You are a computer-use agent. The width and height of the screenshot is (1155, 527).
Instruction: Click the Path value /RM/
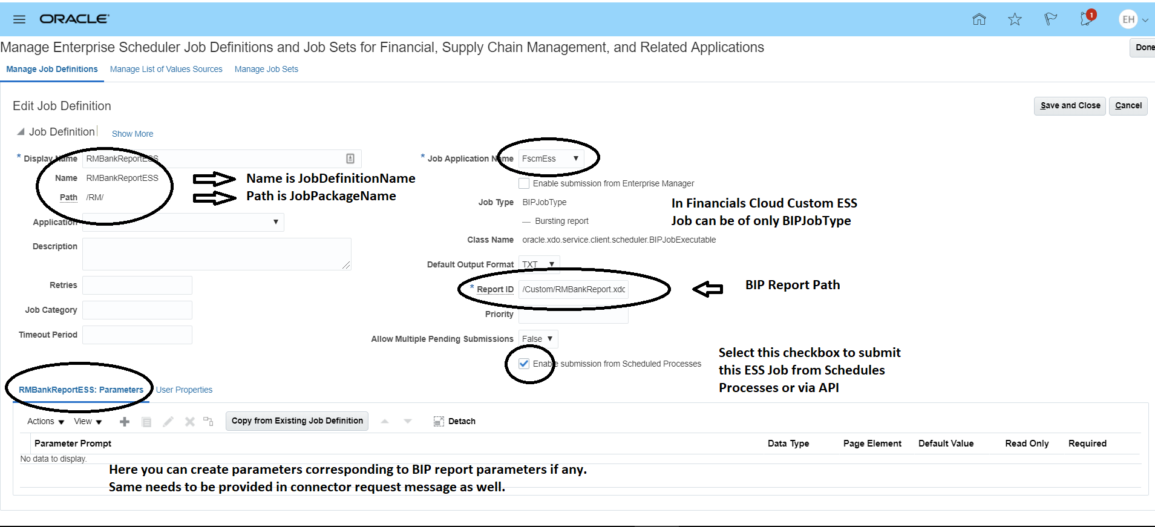click(x=95, y=197)
